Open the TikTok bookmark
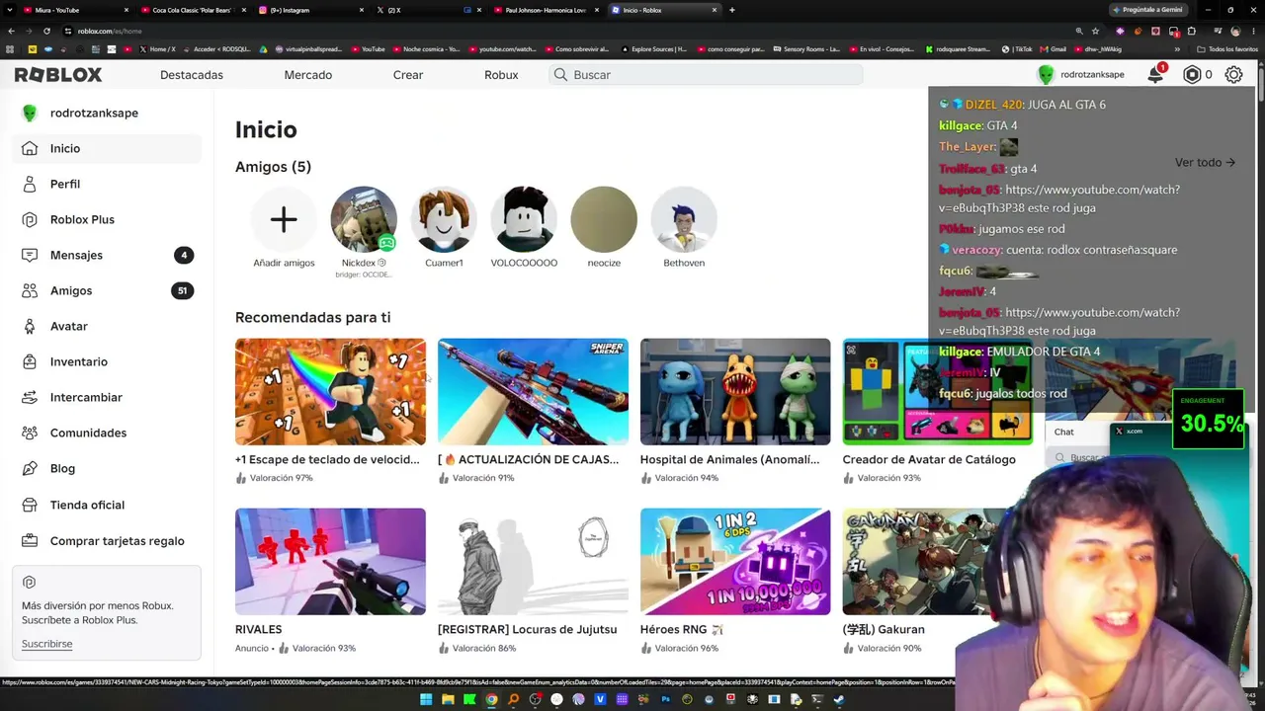The image size is (1265, 711). coord(1017,49)
